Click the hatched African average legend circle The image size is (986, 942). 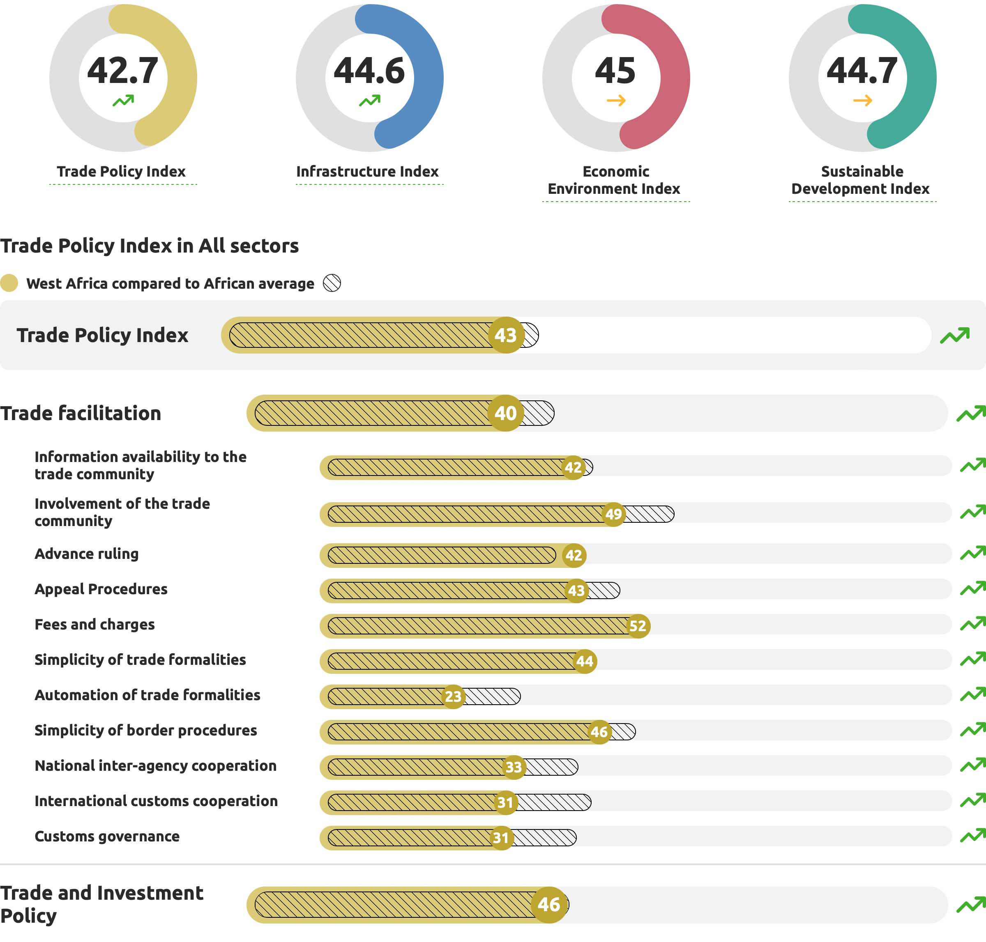coord(332,283)
